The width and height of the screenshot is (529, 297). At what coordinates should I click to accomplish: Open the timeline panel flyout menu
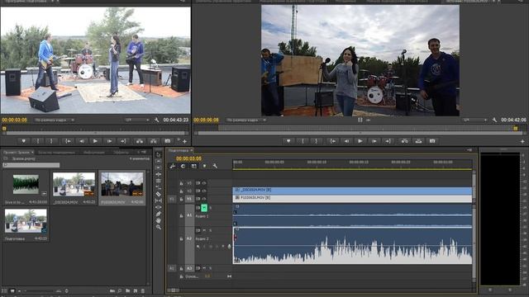pos(469,150)
